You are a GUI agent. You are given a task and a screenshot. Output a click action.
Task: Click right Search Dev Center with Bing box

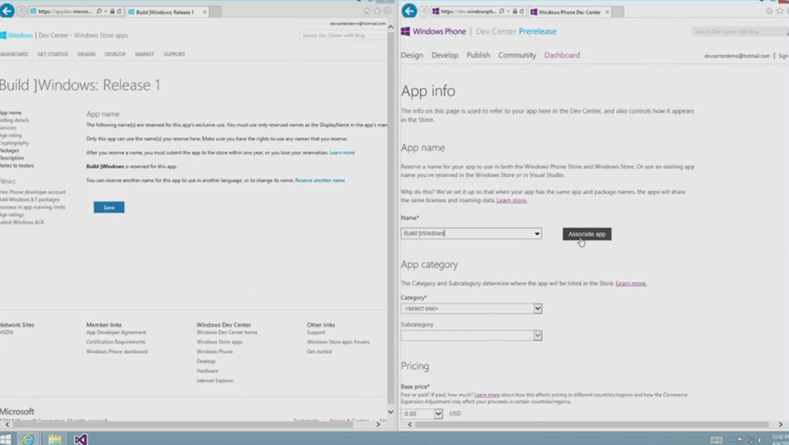(739, 31)
